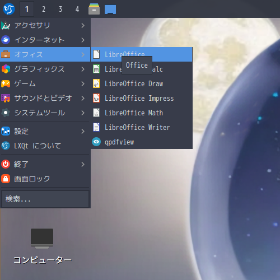Open the 終了 menu entry
Viewport: 280px width, 280px height.
pyautogui.click(x=45, y=164)
